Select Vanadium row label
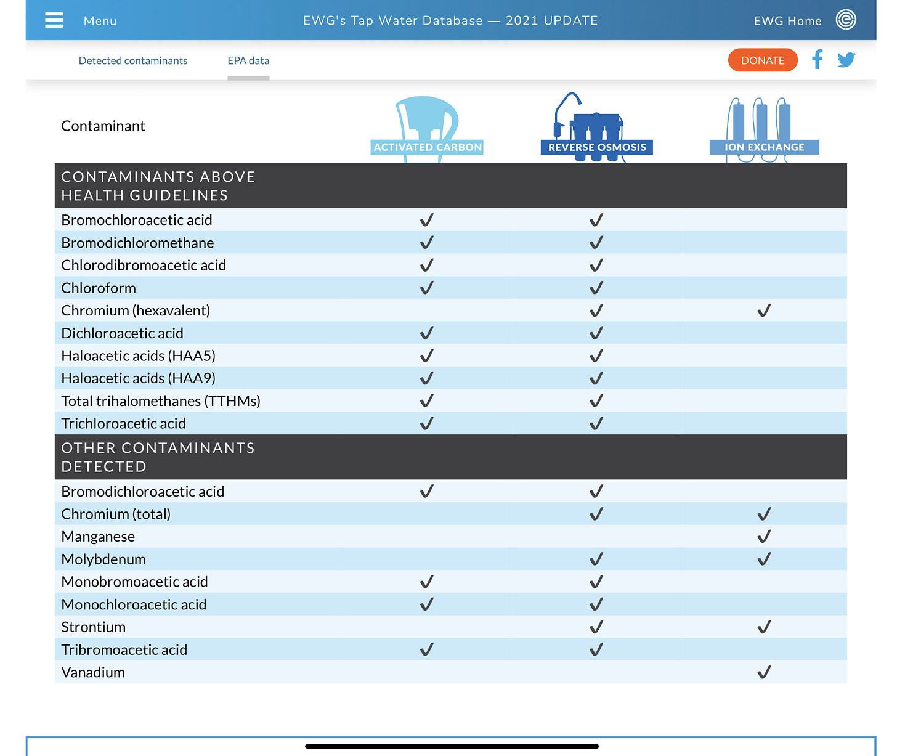 pyautogui.click(x=93, y=672)
